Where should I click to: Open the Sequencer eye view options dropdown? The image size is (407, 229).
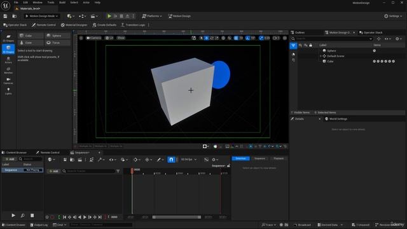click(x=113, y=160)
